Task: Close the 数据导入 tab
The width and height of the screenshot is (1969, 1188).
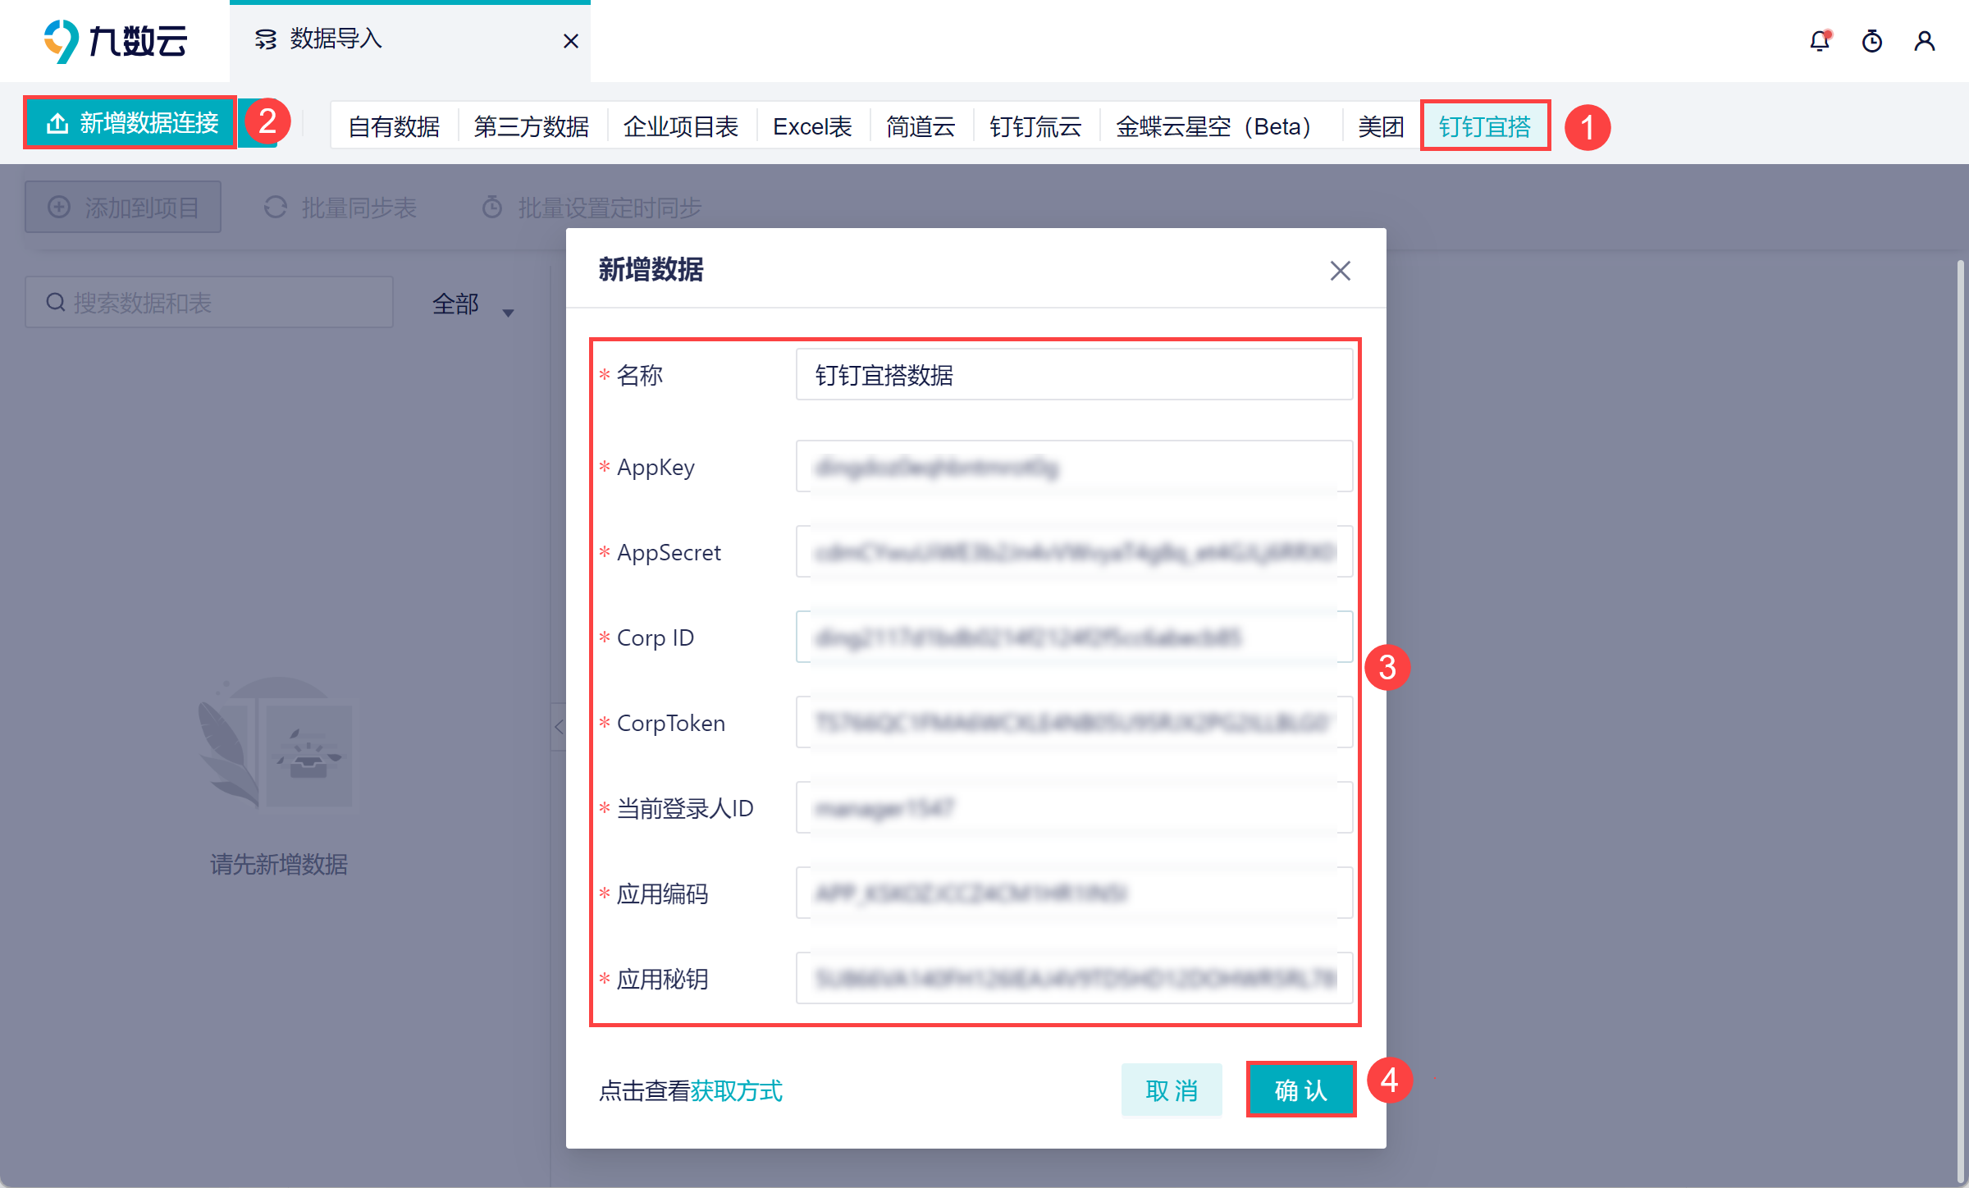Action: point(571,41)
